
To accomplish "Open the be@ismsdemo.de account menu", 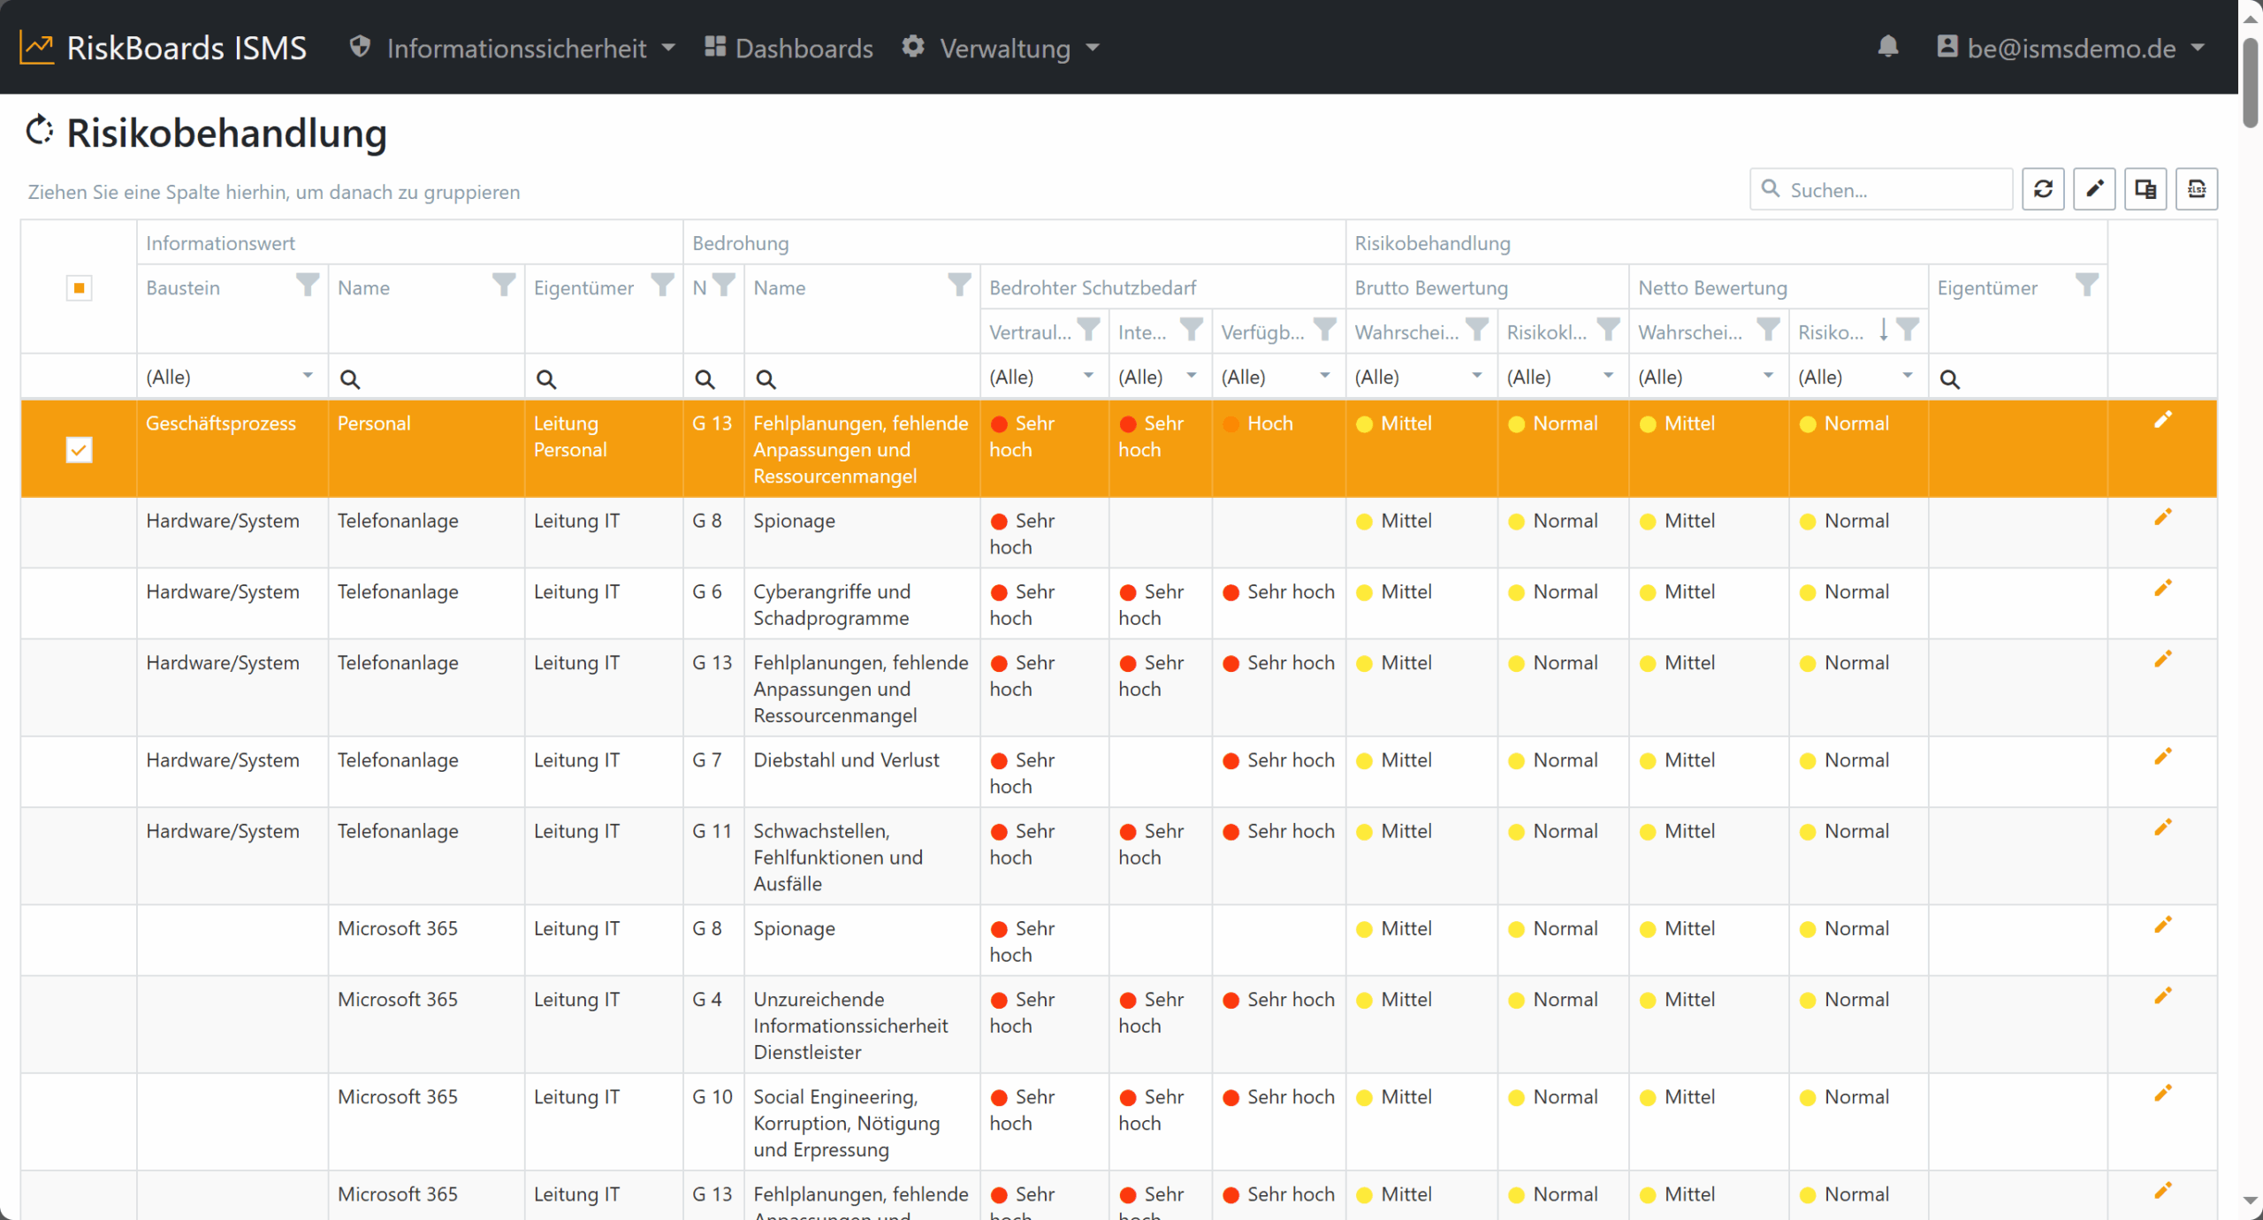I will tap(2070, 48).
